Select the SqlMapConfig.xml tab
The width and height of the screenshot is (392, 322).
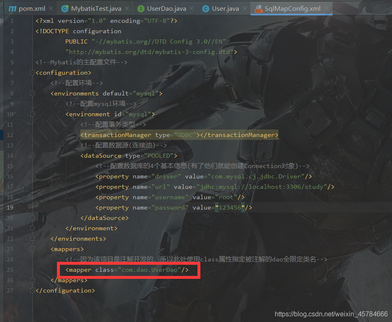coord(291,8)
